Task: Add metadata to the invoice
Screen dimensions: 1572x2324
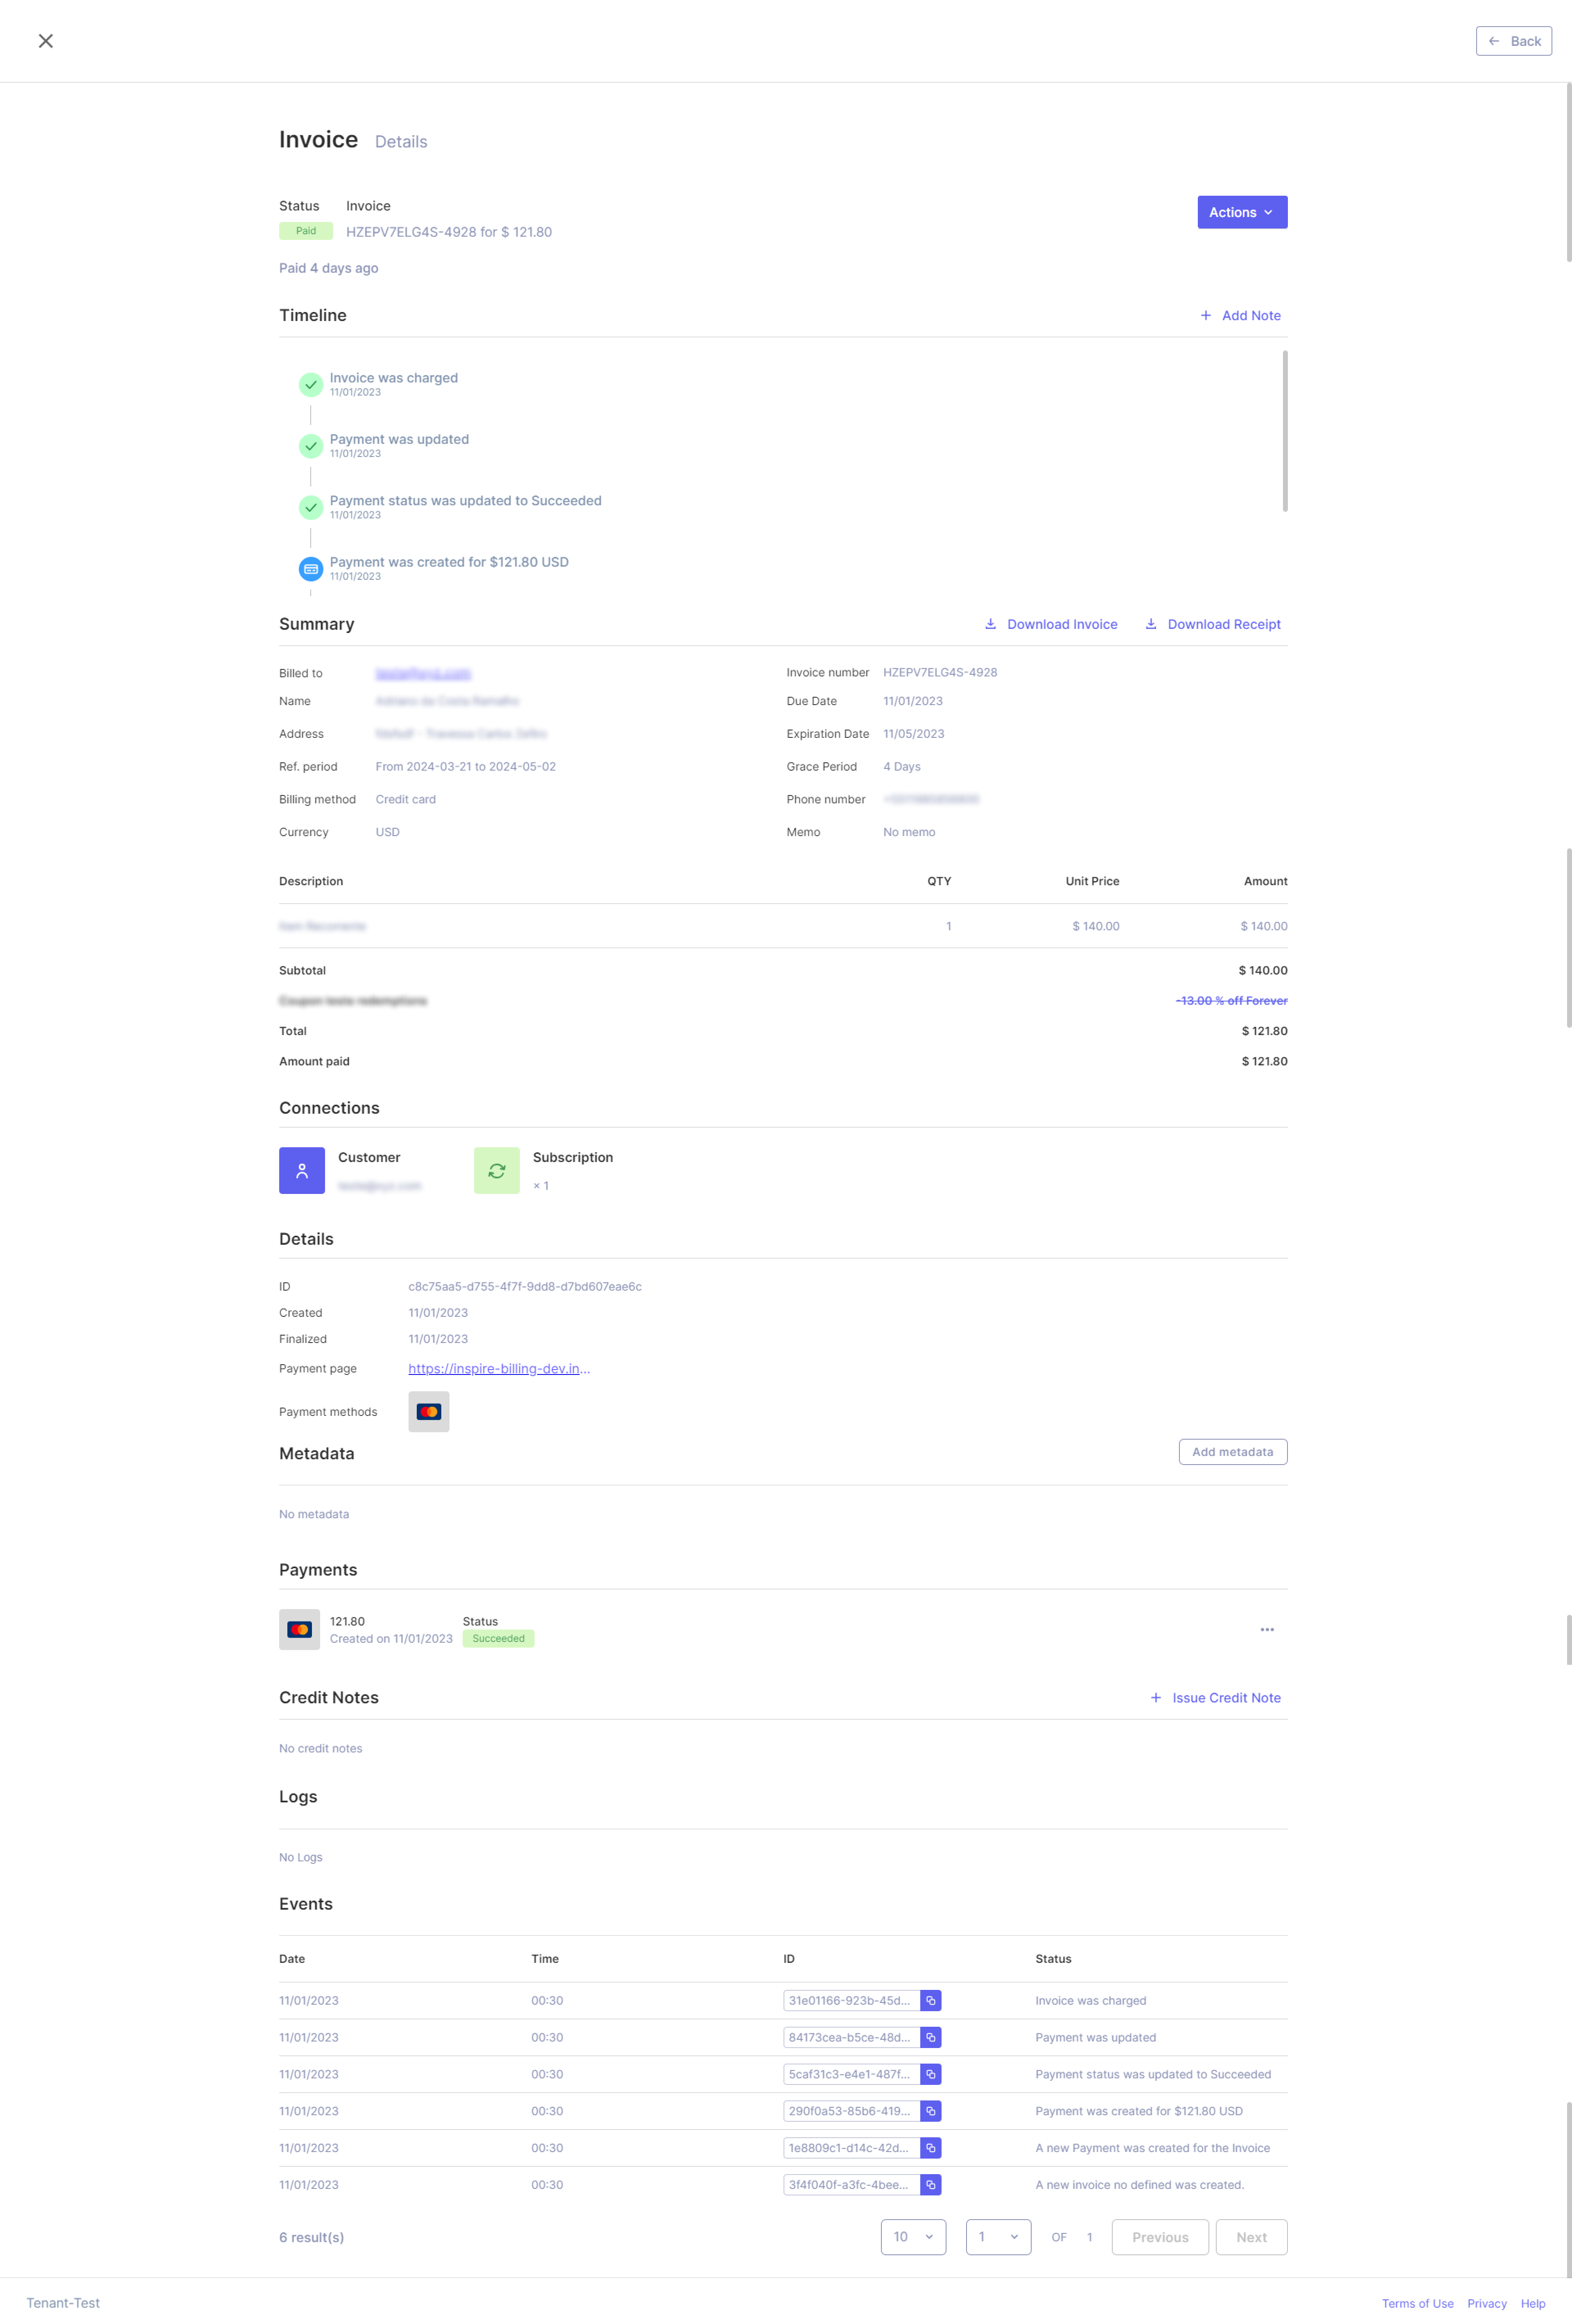Action: [1233, 1451]
